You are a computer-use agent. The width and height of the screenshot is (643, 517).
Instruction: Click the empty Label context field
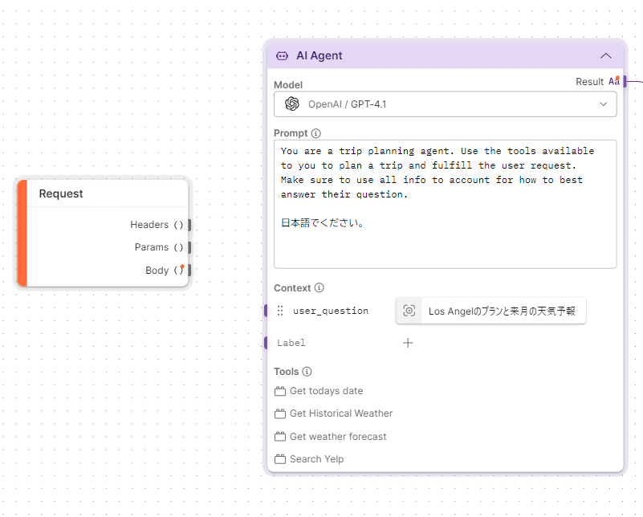pos(291,343)
